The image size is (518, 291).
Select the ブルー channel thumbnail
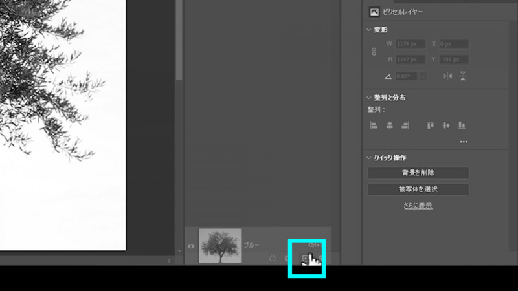[220, 246]
